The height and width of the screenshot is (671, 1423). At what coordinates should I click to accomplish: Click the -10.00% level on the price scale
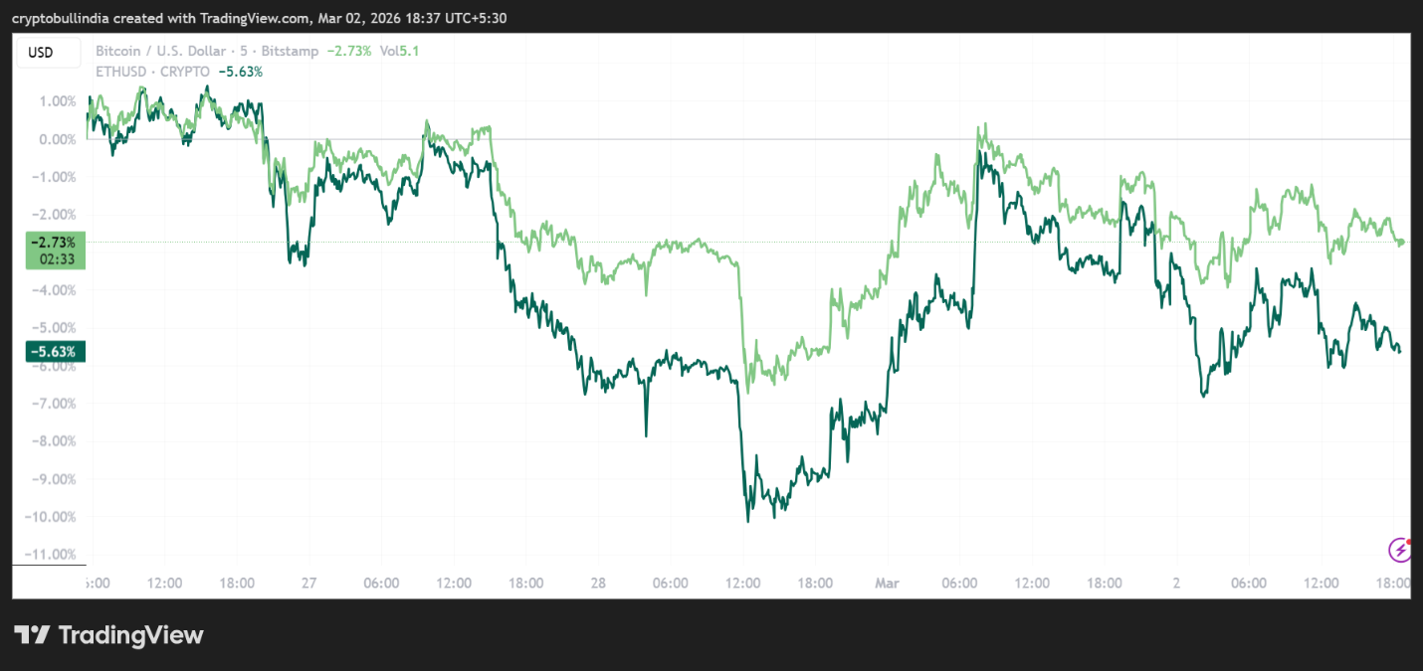tap(53, 517)
